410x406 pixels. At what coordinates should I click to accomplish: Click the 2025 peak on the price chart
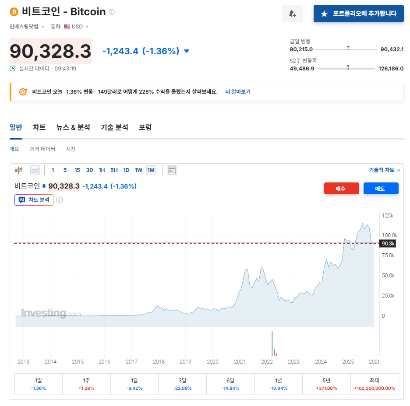tap(362, 224)
